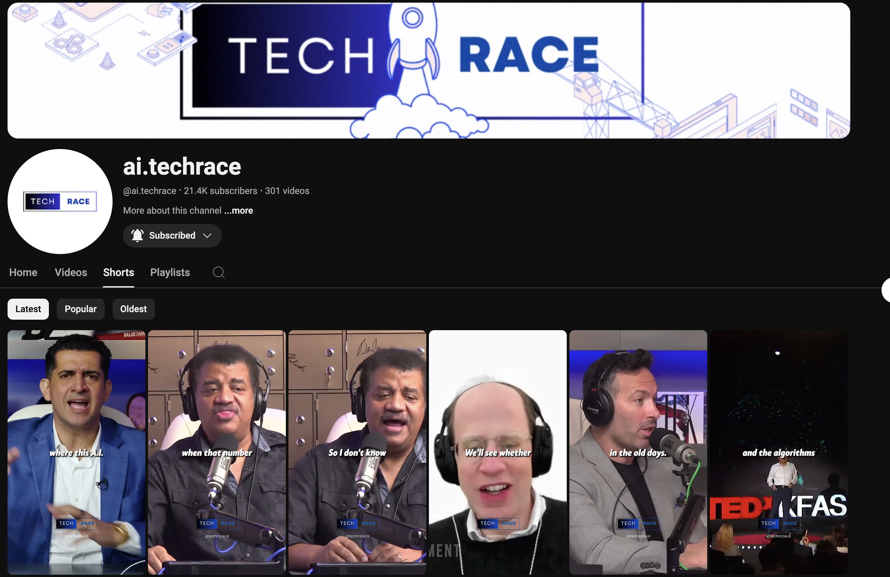Image resolution: width=890 pixels, height=577 pixels.
Task: Open short captioned "when that number"
Action: (217, 453)
